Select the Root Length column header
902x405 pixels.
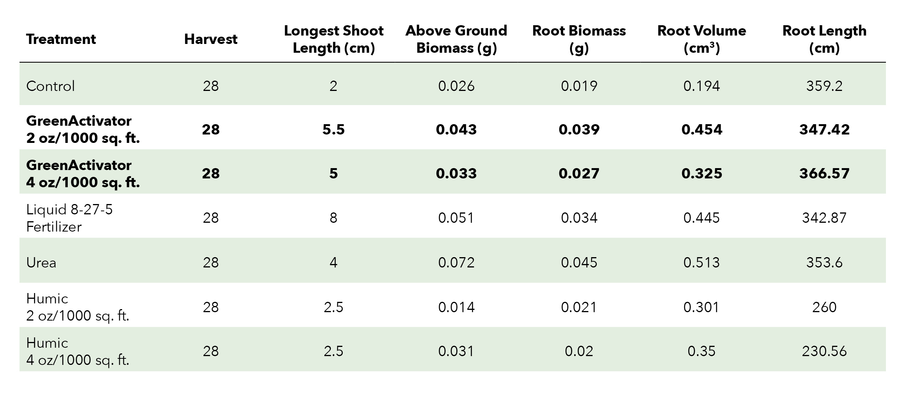click(x=824, y=39)
